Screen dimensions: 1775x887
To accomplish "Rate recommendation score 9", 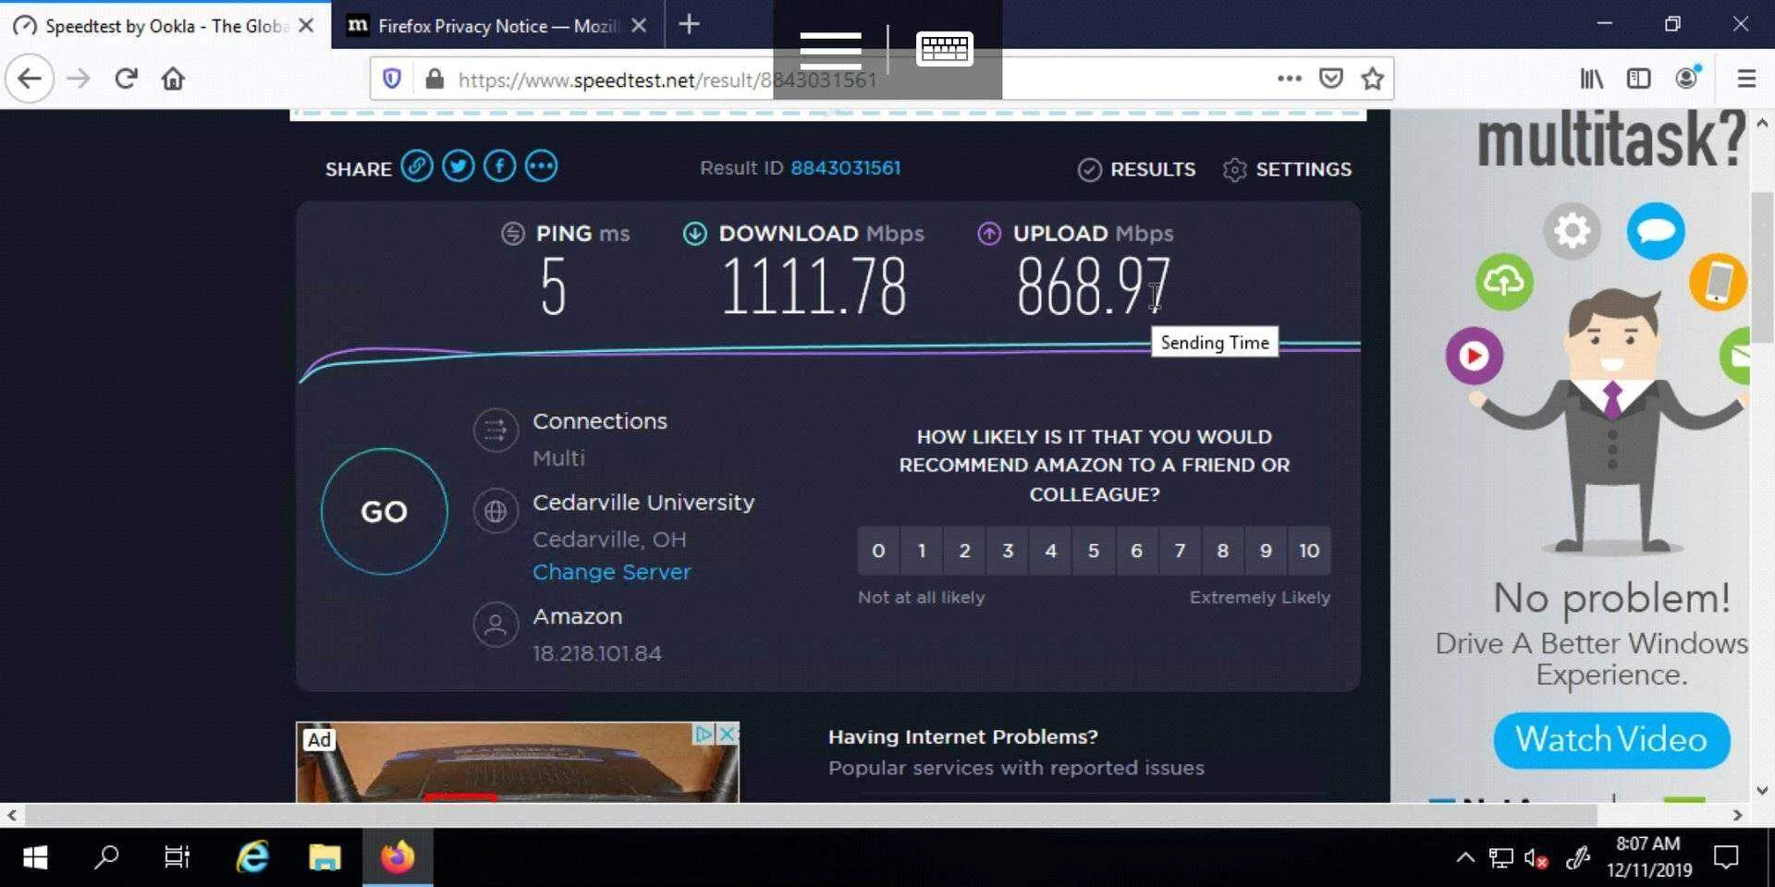I will 1266,551.
